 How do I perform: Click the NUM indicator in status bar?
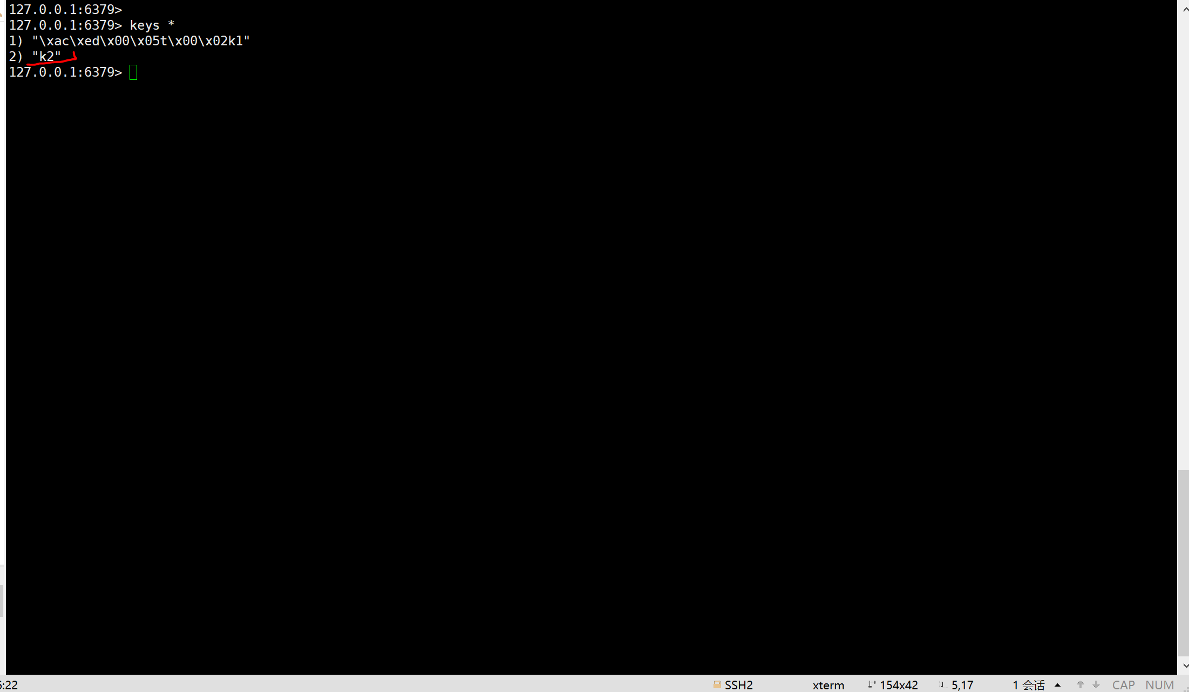coord(1159,684)
